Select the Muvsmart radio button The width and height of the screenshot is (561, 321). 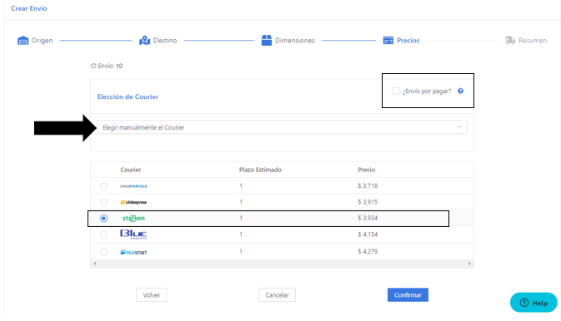(103, 252)
